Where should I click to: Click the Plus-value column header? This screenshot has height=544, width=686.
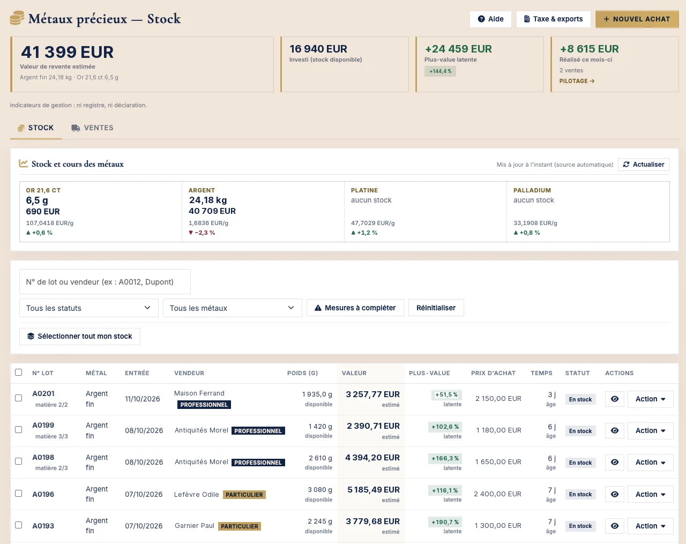point(429,373)
